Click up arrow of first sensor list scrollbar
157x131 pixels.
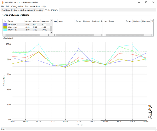click(x=51, y=21)
